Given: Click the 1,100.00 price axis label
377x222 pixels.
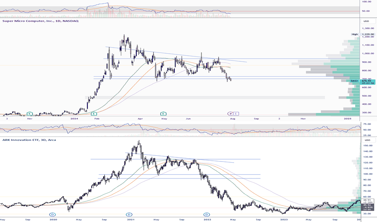Looking at the screenshot, I should pos(368,45).
